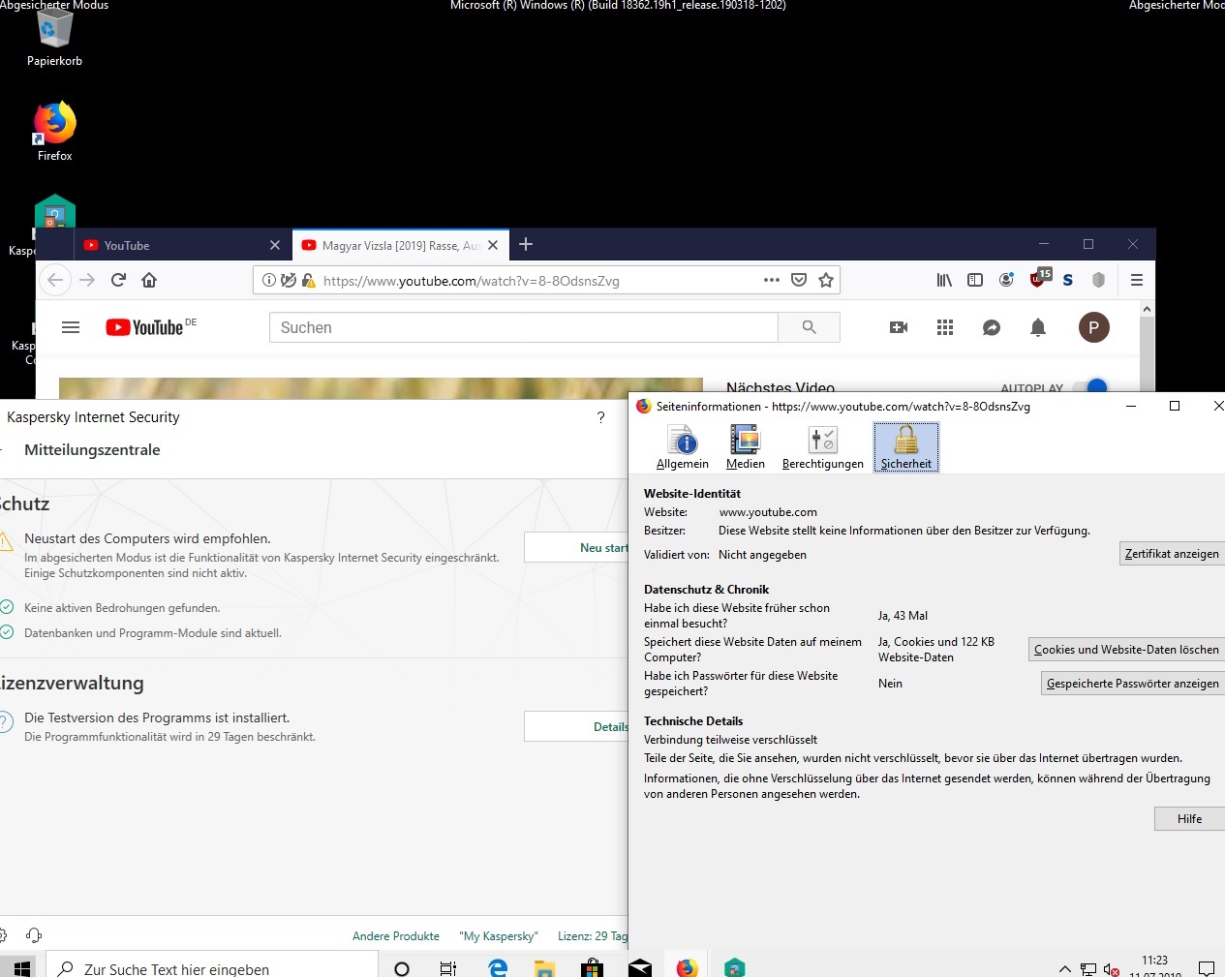
Task: Click Cookies und Website-Daten löschen button
Action: point(1126,650)
